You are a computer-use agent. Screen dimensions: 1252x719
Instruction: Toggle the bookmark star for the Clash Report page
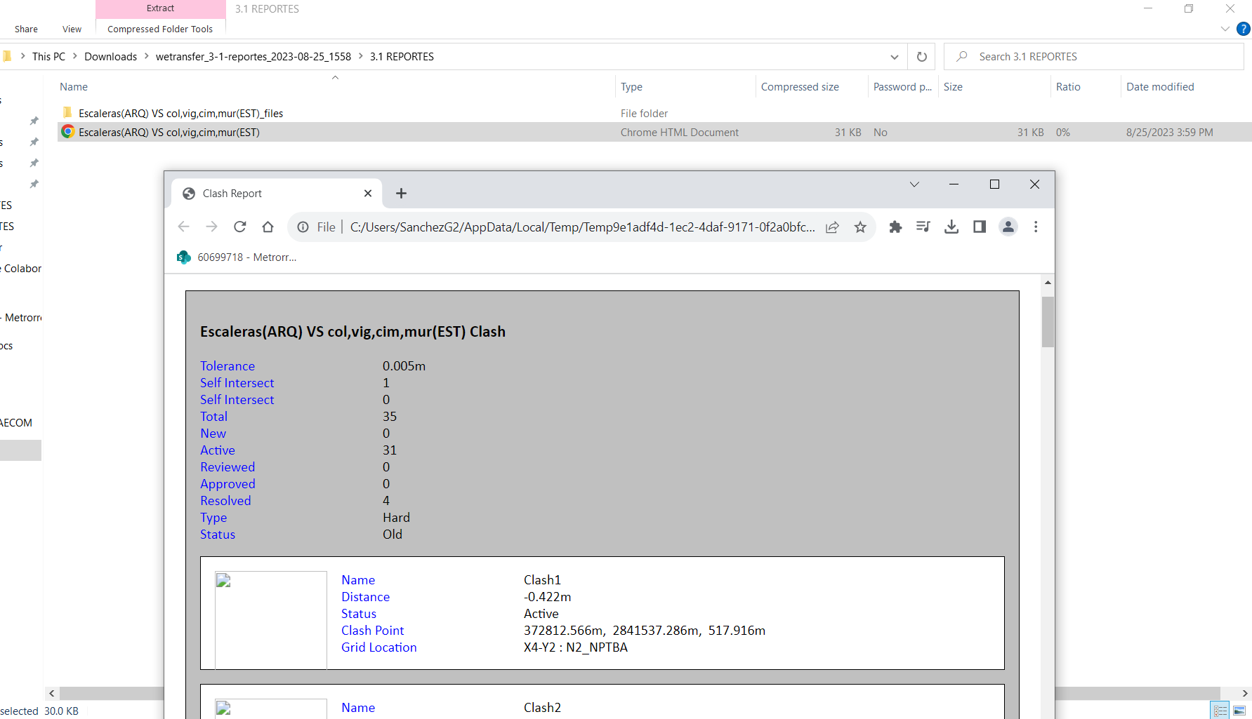860,227
